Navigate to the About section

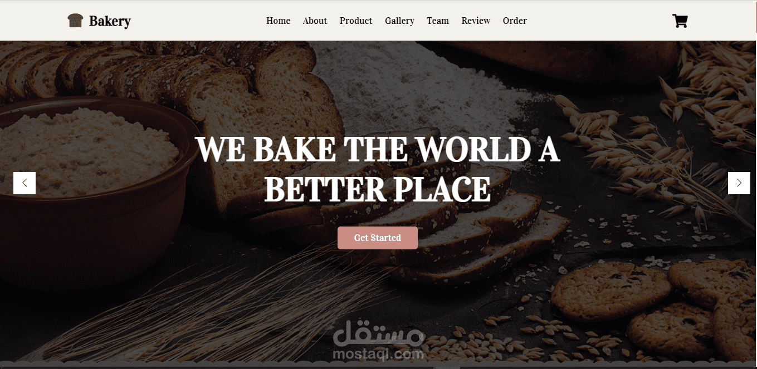(x=315, y=21)
